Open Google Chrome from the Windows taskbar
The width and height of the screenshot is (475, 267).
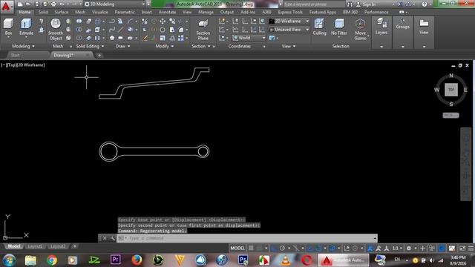52,260
